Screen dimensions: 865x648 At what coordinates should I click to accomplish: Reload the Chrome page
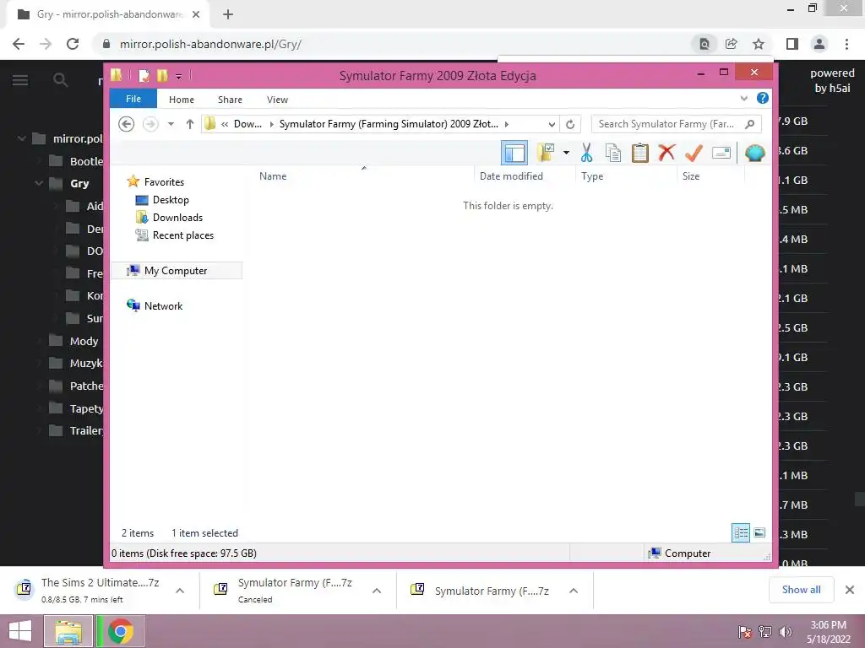click(x=73, y=44)
